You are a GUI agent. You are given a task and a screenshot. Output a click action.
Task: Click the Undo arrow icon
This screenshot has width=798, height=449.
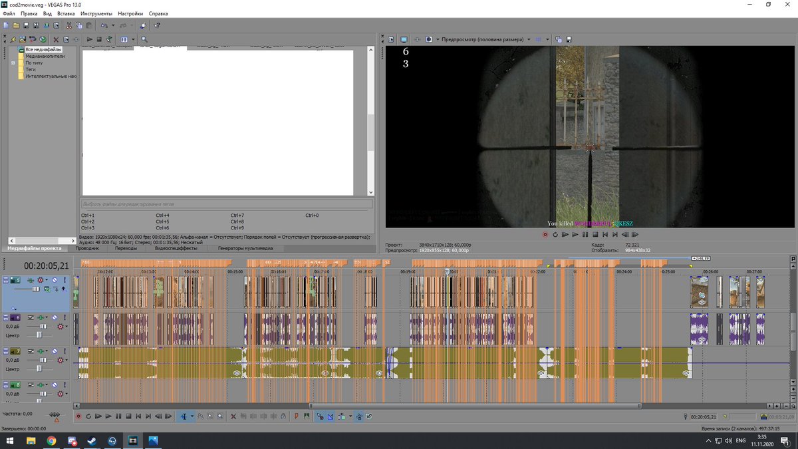pos(104,25)
